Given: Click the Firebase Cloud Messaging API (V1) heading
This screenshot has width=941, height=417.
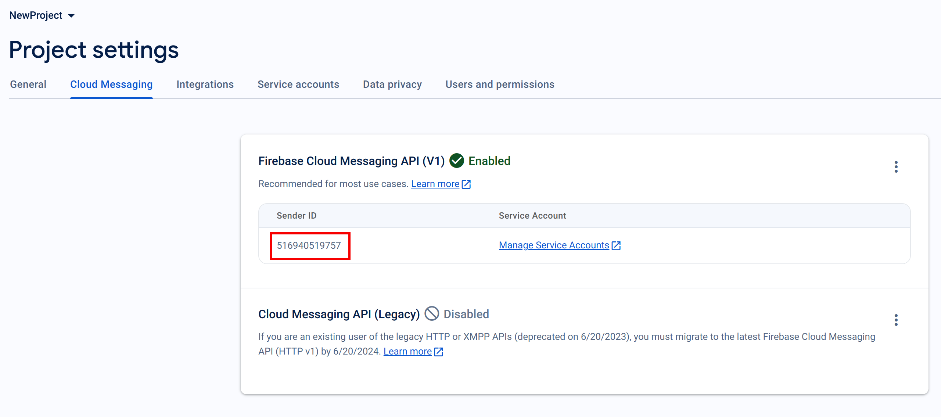Looking at the screenshot, I should pyautogui.click(x=352, y=161).
